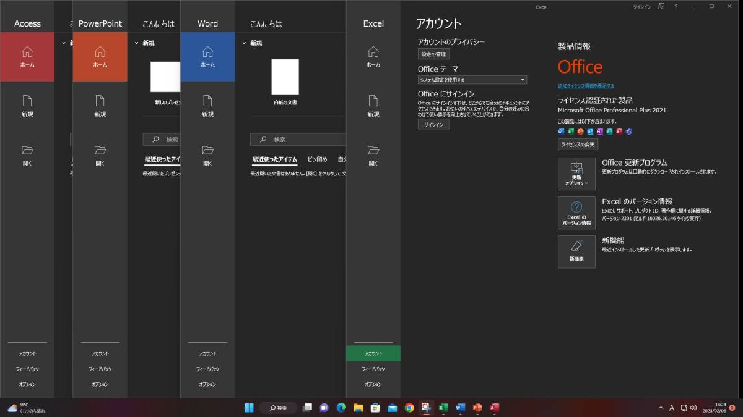The width and height of the screenshot is (743, 417).
Task: Click 新規 in the Access sidebar
Action: (27, 106)
